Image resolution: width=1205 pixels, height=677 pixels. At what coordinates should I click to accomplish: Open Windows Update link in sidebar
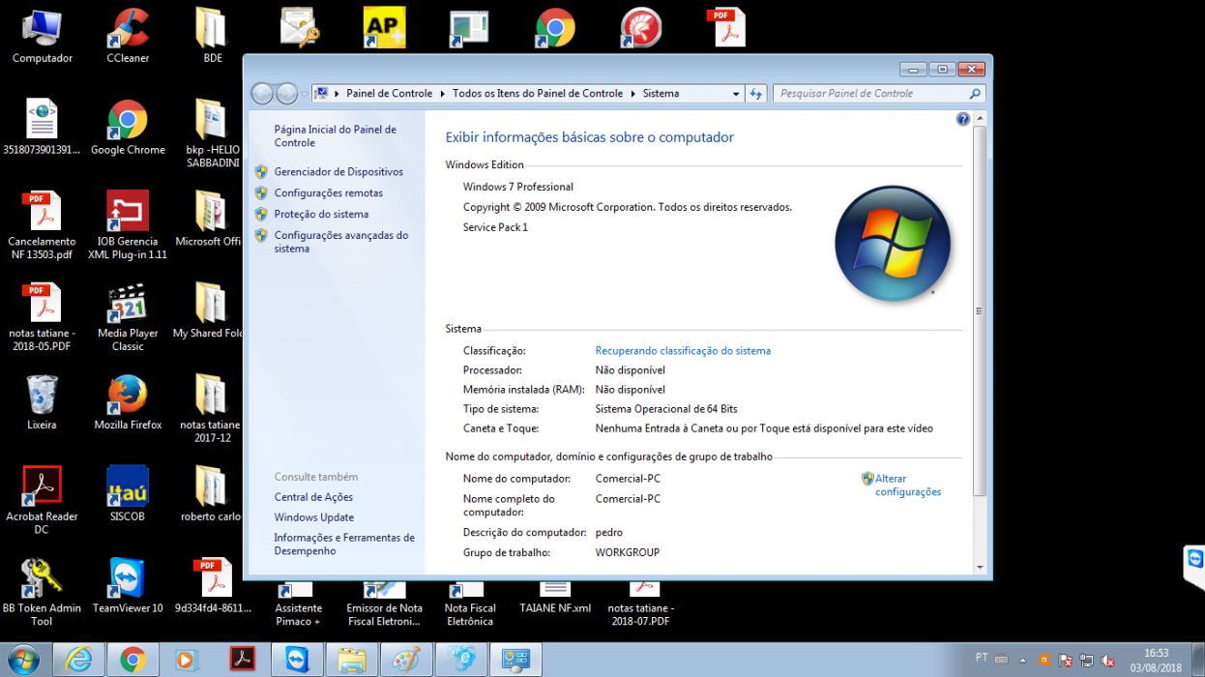(x=313, y=517)
